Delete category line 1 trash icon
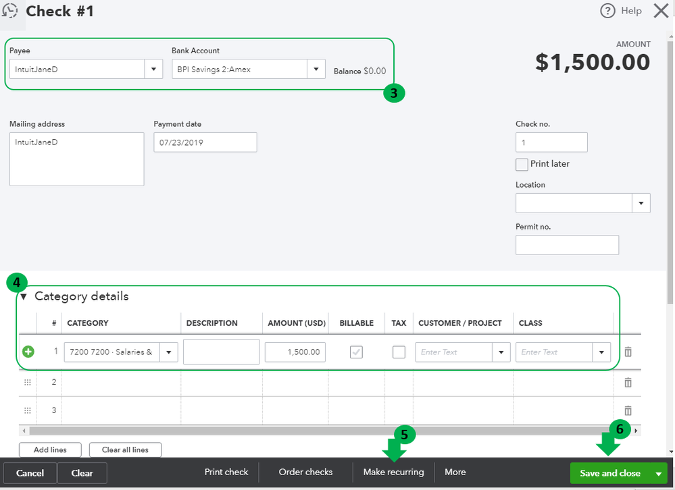Image resolution: width=675 pixels, height=490 pixels. (x=628, y=352)
